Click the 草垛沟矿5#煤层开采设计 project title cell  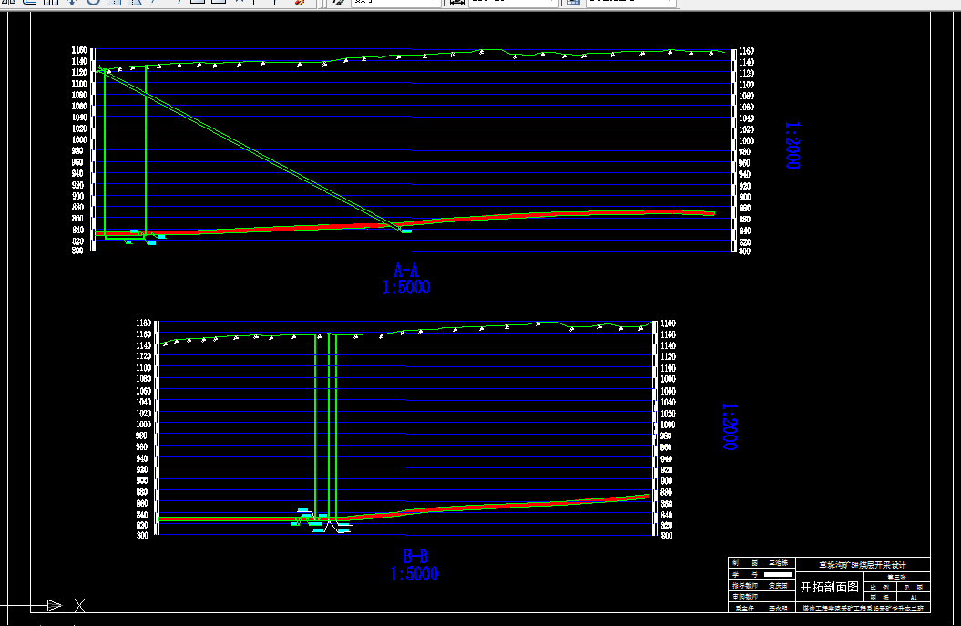pos(863,565)
